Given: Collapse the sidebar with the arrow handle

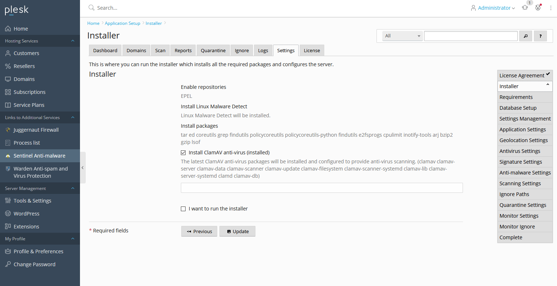Looking at the screenshot, I should tap(83, 168).
